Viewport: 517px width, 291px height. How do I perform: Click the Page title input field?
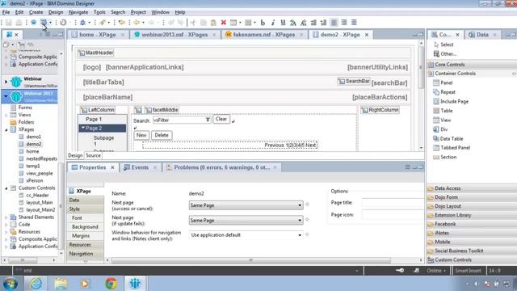[393, 203]
